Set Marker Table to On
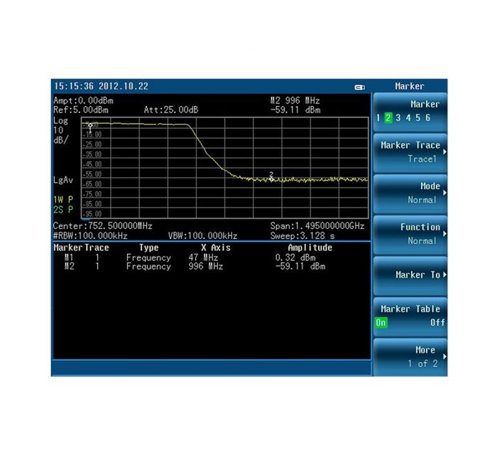Viewport: 497px width, 455px height. tap(382, 322)
